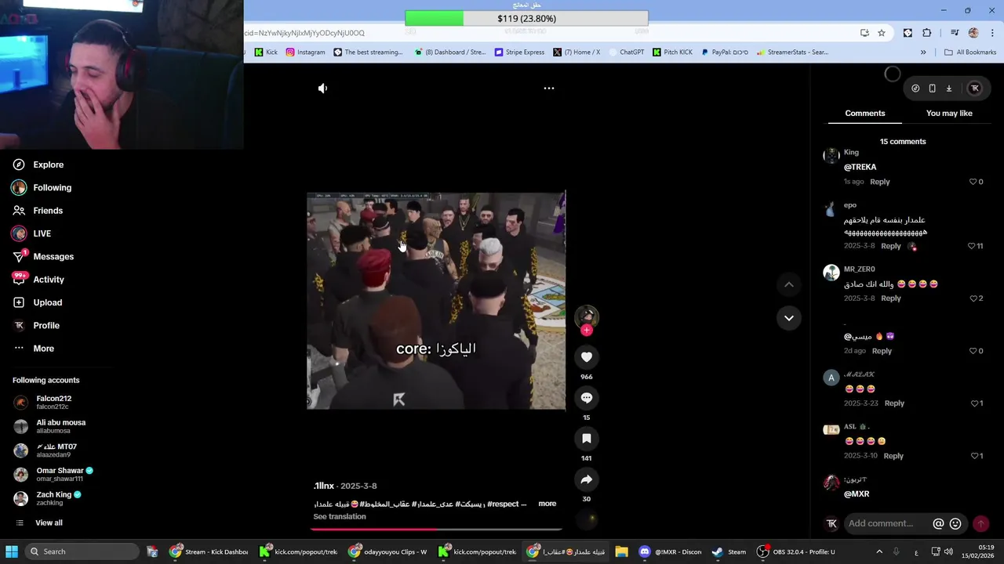This screenshot has width=1004, height=564.
Task: Open Upload in the sidebar
Action: pos(37,302)
